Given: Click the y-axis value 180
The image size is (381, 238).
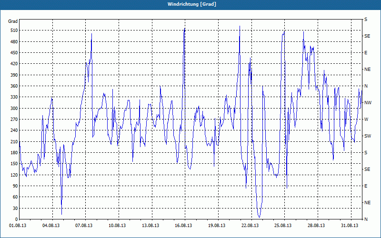Looking at the screenshot, I should (x=13, y=153).
